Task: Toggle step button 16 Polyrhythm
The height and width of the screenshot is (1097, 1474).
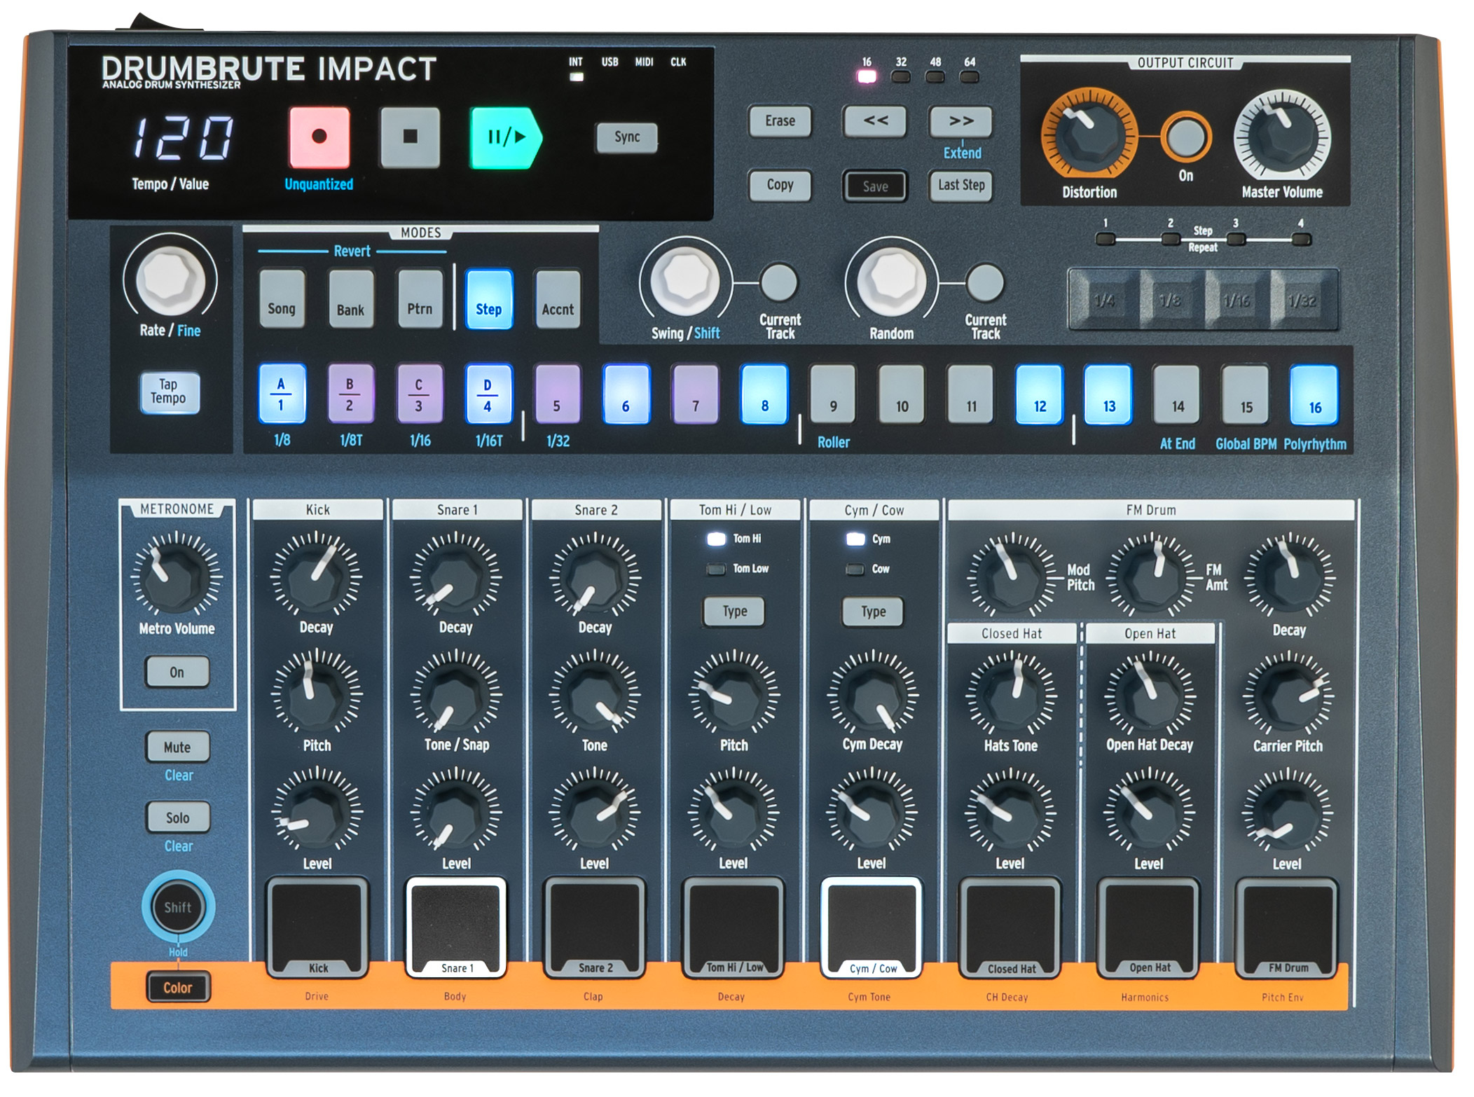Action: (1315, 394)
